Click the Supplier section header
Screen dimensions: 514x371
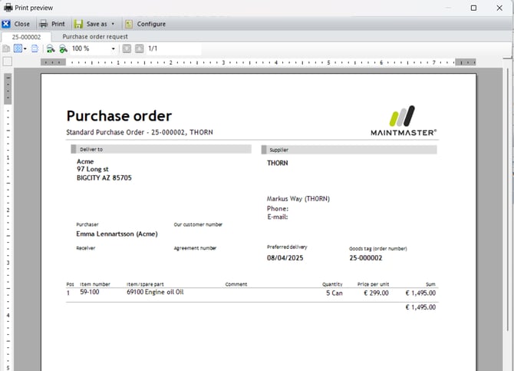click(349, 150)
